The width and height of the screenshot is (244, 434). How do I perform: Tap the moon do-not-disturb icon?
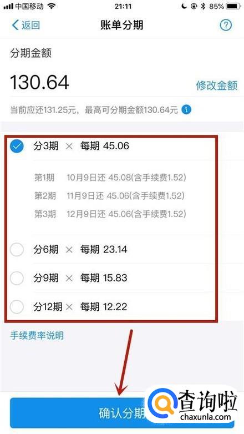(x=184, y=6)
